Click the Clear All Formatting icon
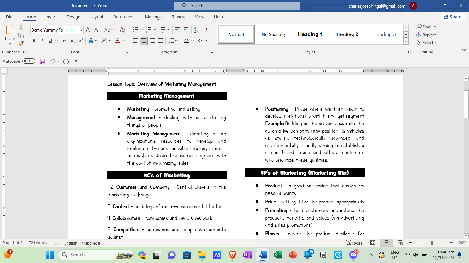 pyautogui.click(x=122, y=30)
